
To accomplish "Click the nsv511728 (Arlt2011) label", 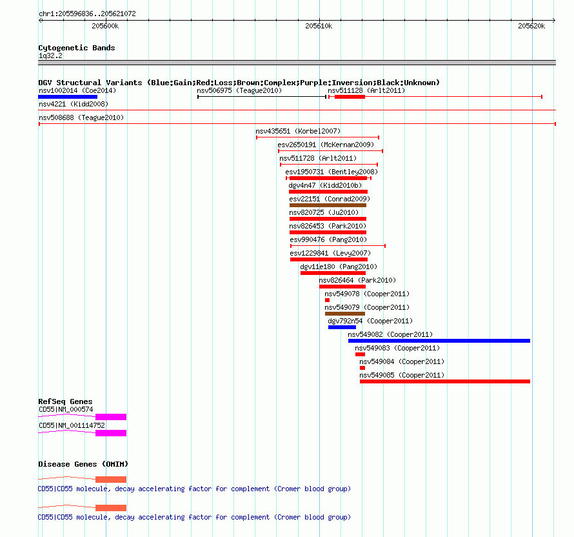I will click(x=318, y=158).
